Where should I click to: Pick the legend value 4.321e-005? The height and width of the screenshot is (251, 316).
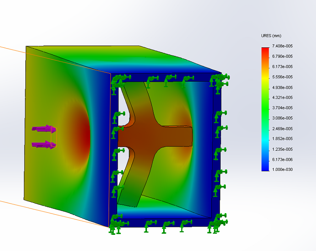tap(282, 97)
